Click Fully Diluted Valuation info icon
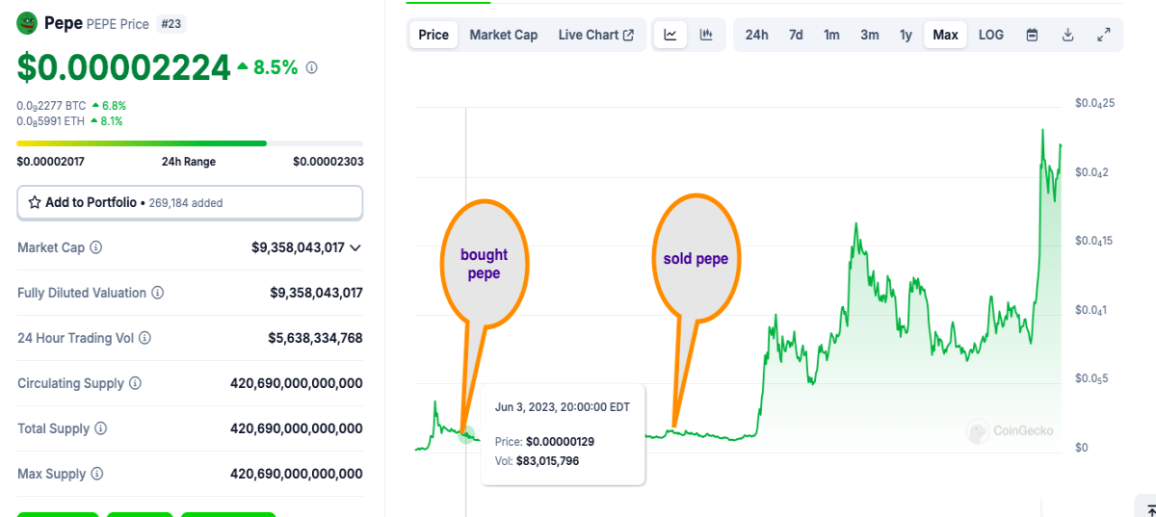Image resolution: width=1156 pixels, height=517 pixels. (x=157, y=293)
